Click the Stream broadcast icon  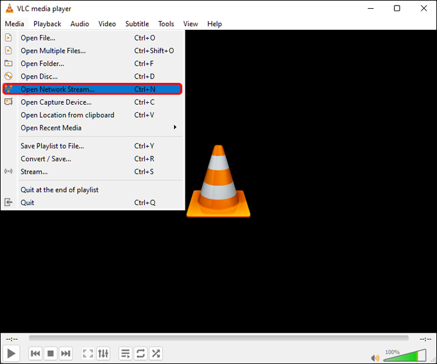9,171
